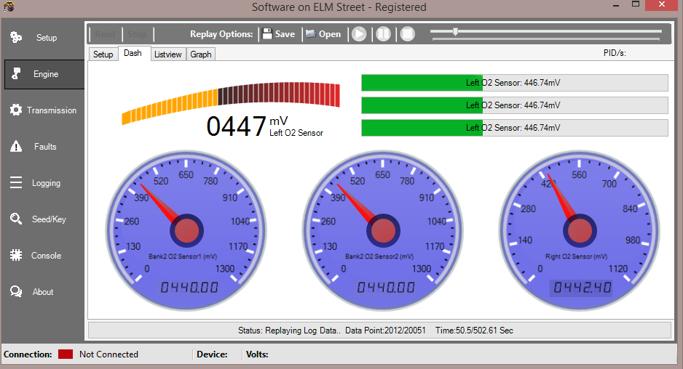
Task: Go to Console in the sidebar
Action: click(x=46, y=256)
